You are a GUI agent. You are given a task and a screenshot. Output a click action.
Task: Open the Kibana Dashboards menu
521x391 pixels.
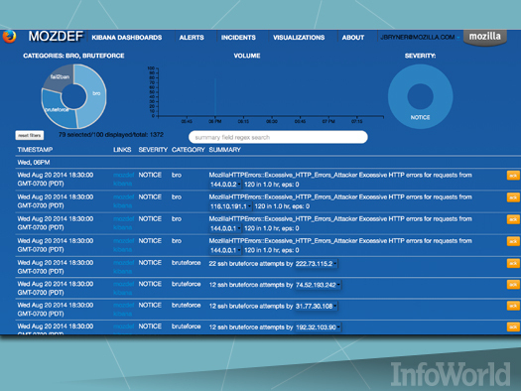(127, 38)
